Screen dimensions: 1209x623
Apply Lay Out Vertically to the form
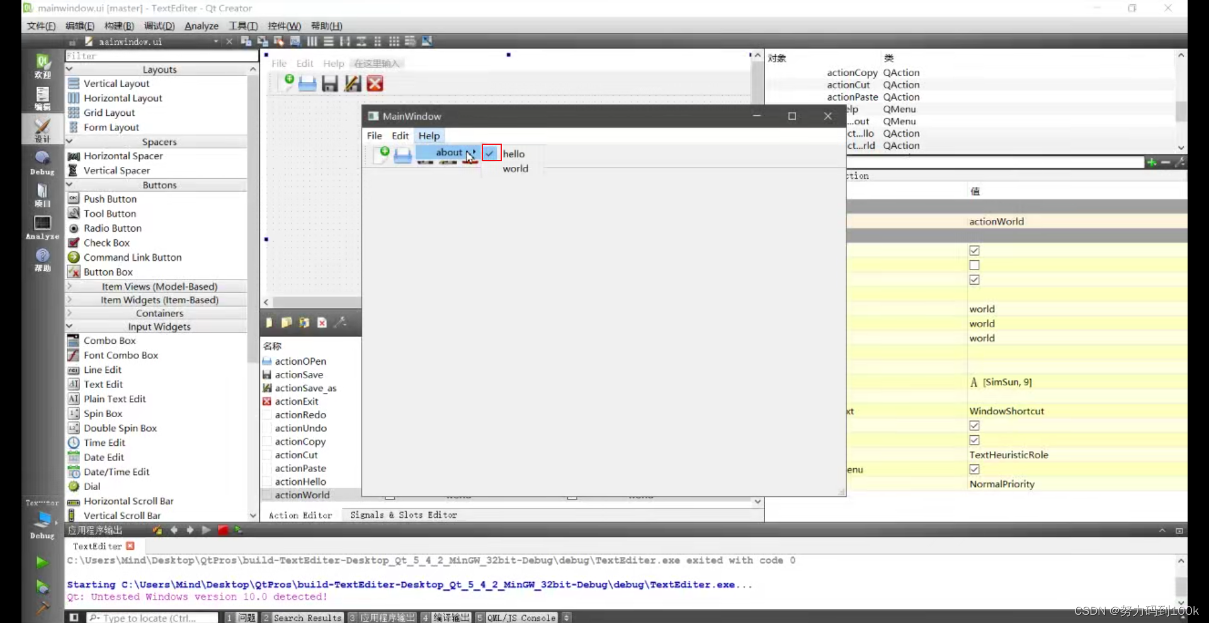(x=329, y=41)
